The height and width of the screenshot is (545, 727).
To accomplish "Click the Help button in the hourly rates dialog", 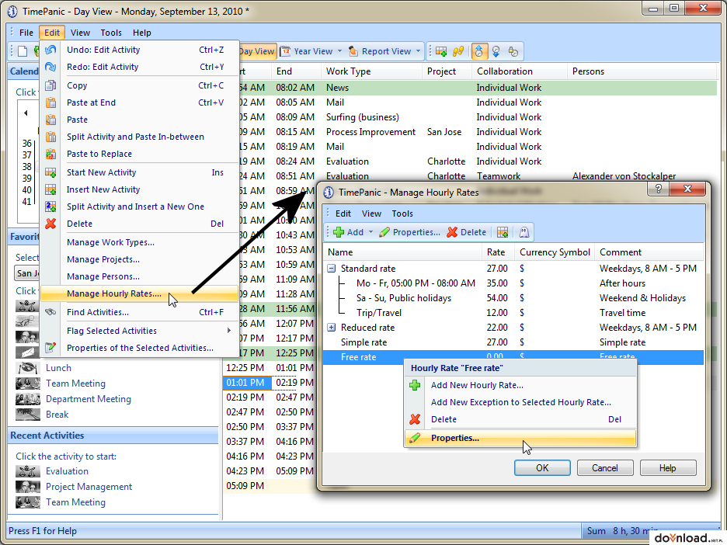I will point(668,468).
